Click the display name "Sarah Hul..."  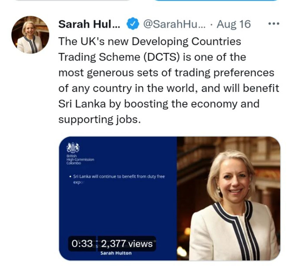point(89,24)
